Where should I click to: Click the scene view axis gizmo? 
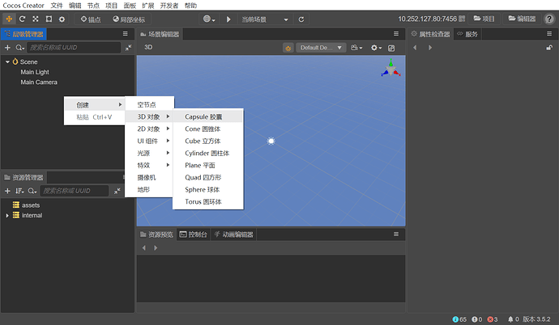pos(390,68)
